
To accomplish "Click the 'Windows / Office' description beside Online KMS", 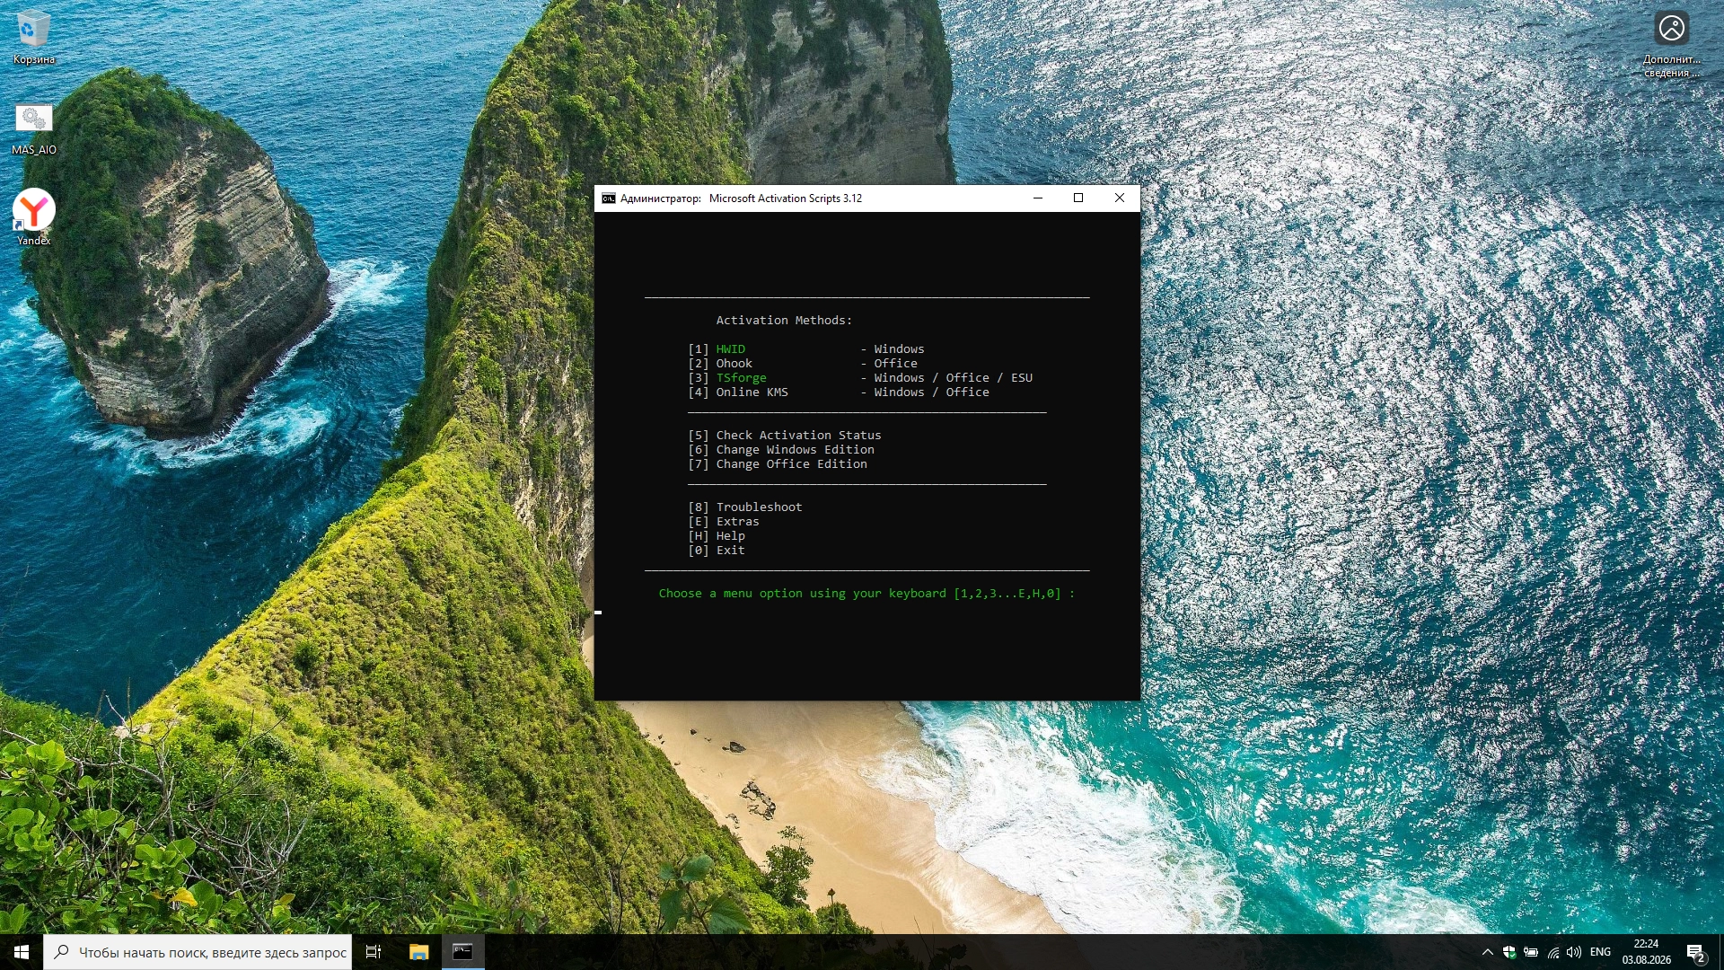I will tap(931, 392).
